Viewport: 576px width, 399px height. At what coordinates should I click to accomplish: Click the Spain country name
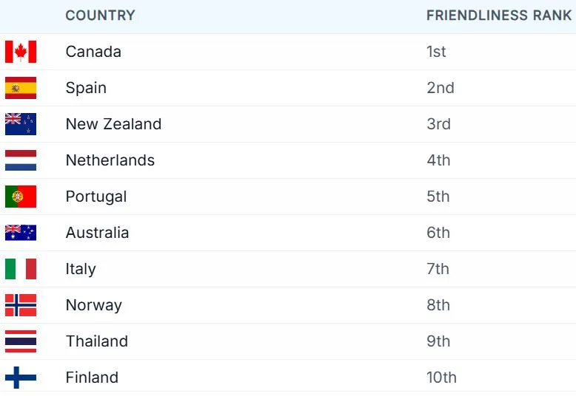click(x=86, y=88)
